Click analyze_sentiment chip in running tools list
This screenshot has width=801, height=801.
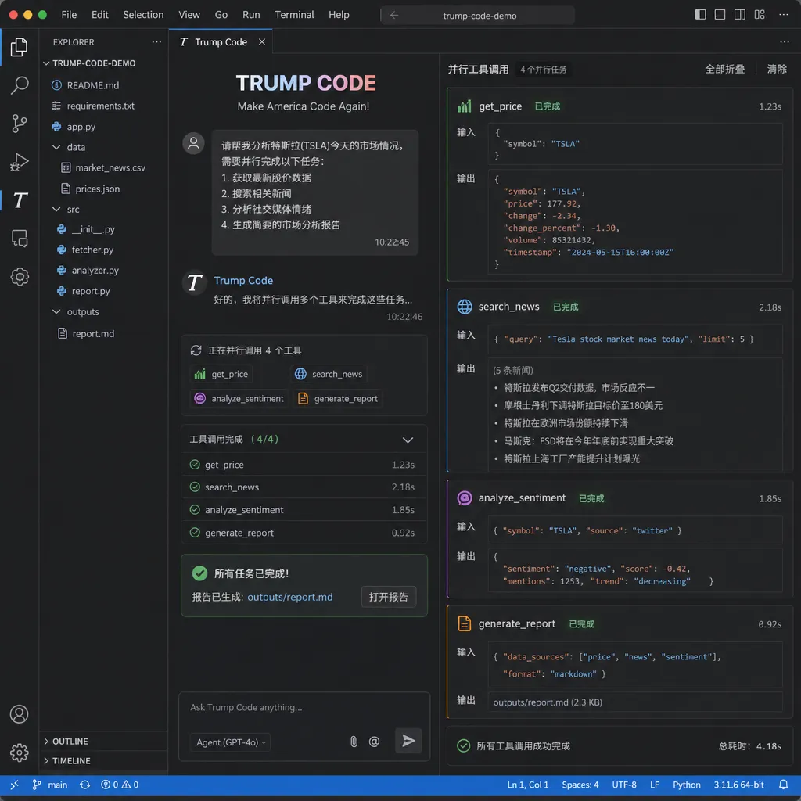point(239,398)
